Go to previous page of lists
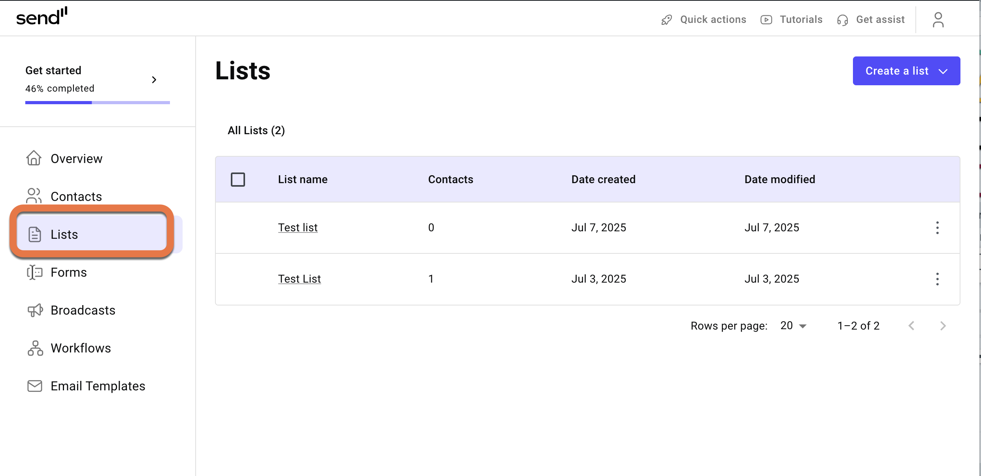The image size is (981, 476). pyautogui.click(x=911, y=326)
